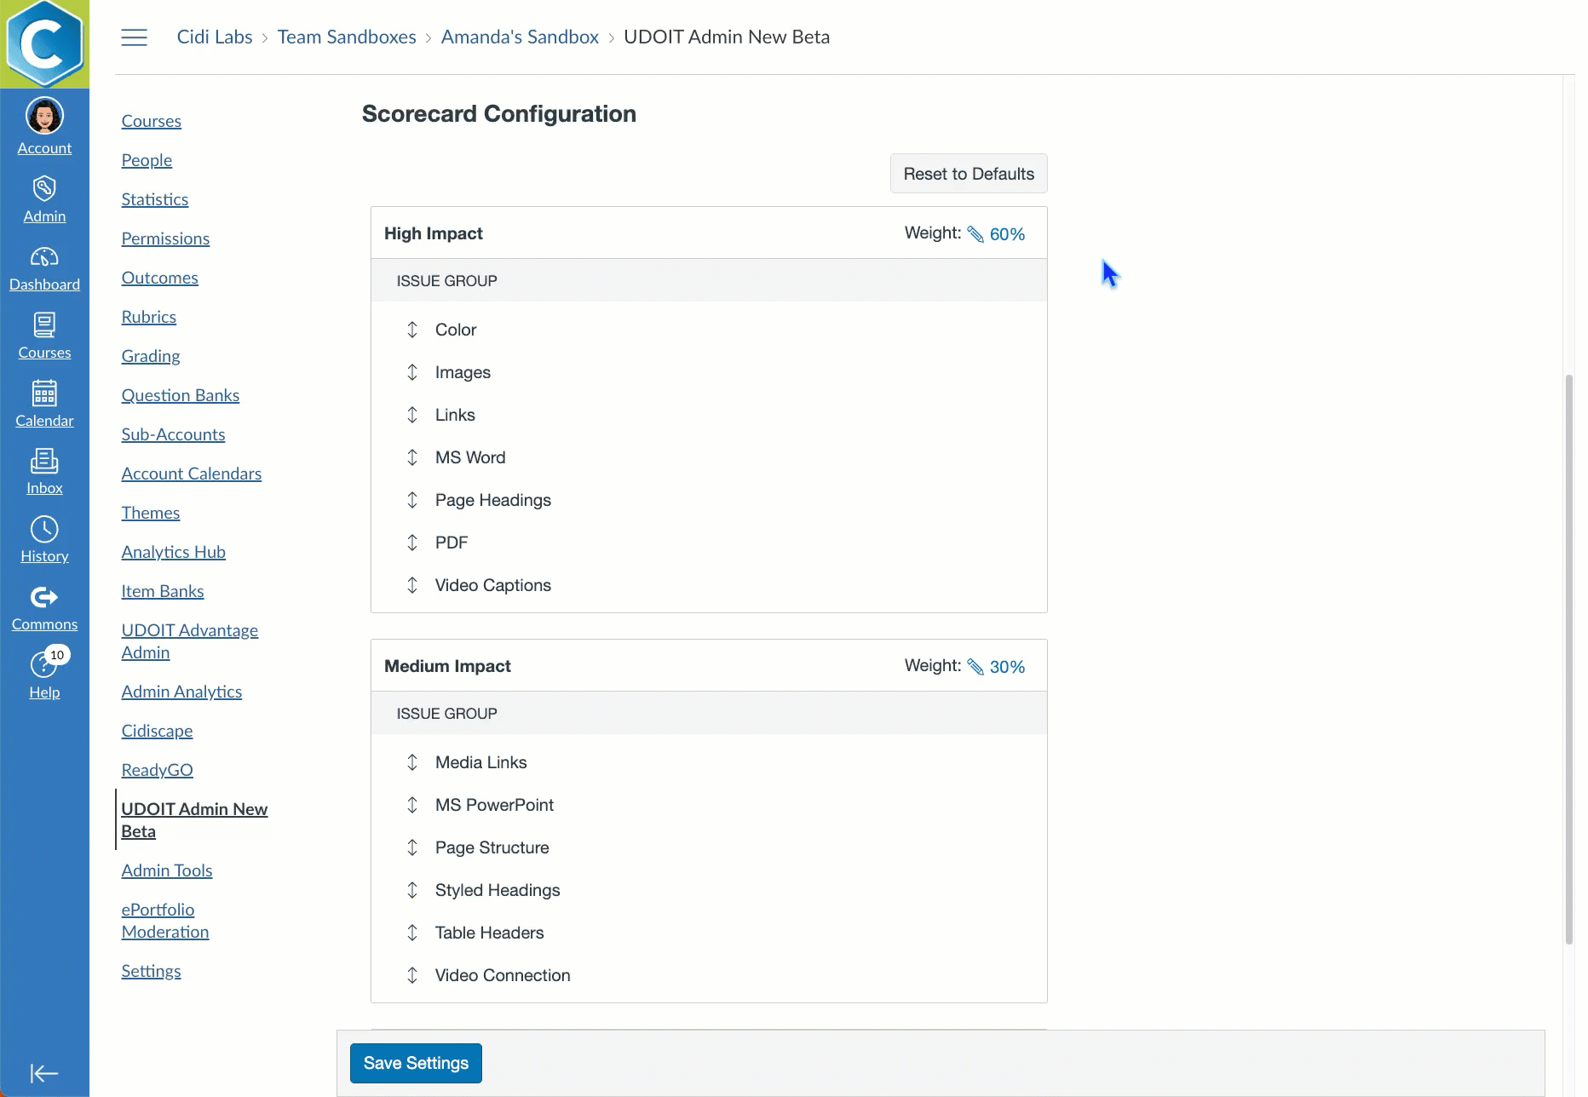Viewport: 1588px width, 1097px height.
Task: Open UDOIT Advantage Admin menu item
Action: point(189,641)
